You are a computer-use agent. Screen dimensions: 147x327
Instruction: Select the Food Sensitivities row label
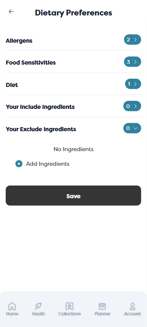click(x=31, y=63)
